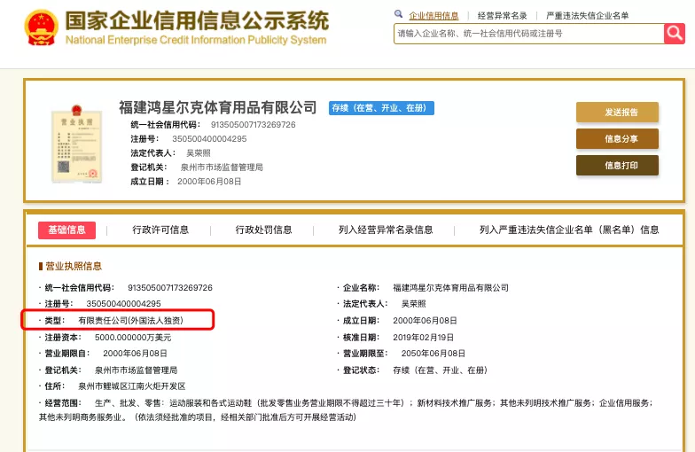Click the 信息打印 button
This screenshot has height=452, width=695.
617,165
